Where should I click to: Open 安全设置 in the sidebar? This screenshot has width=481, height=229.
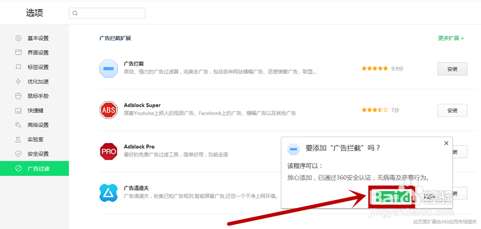pos(34,154)
